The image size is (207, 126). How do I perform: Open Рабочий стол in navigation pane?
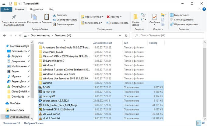18,51
